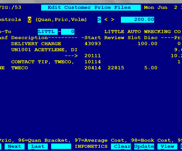Click the Update button
The height and width of the screenshot is (151, 182).
click(144, 146)
